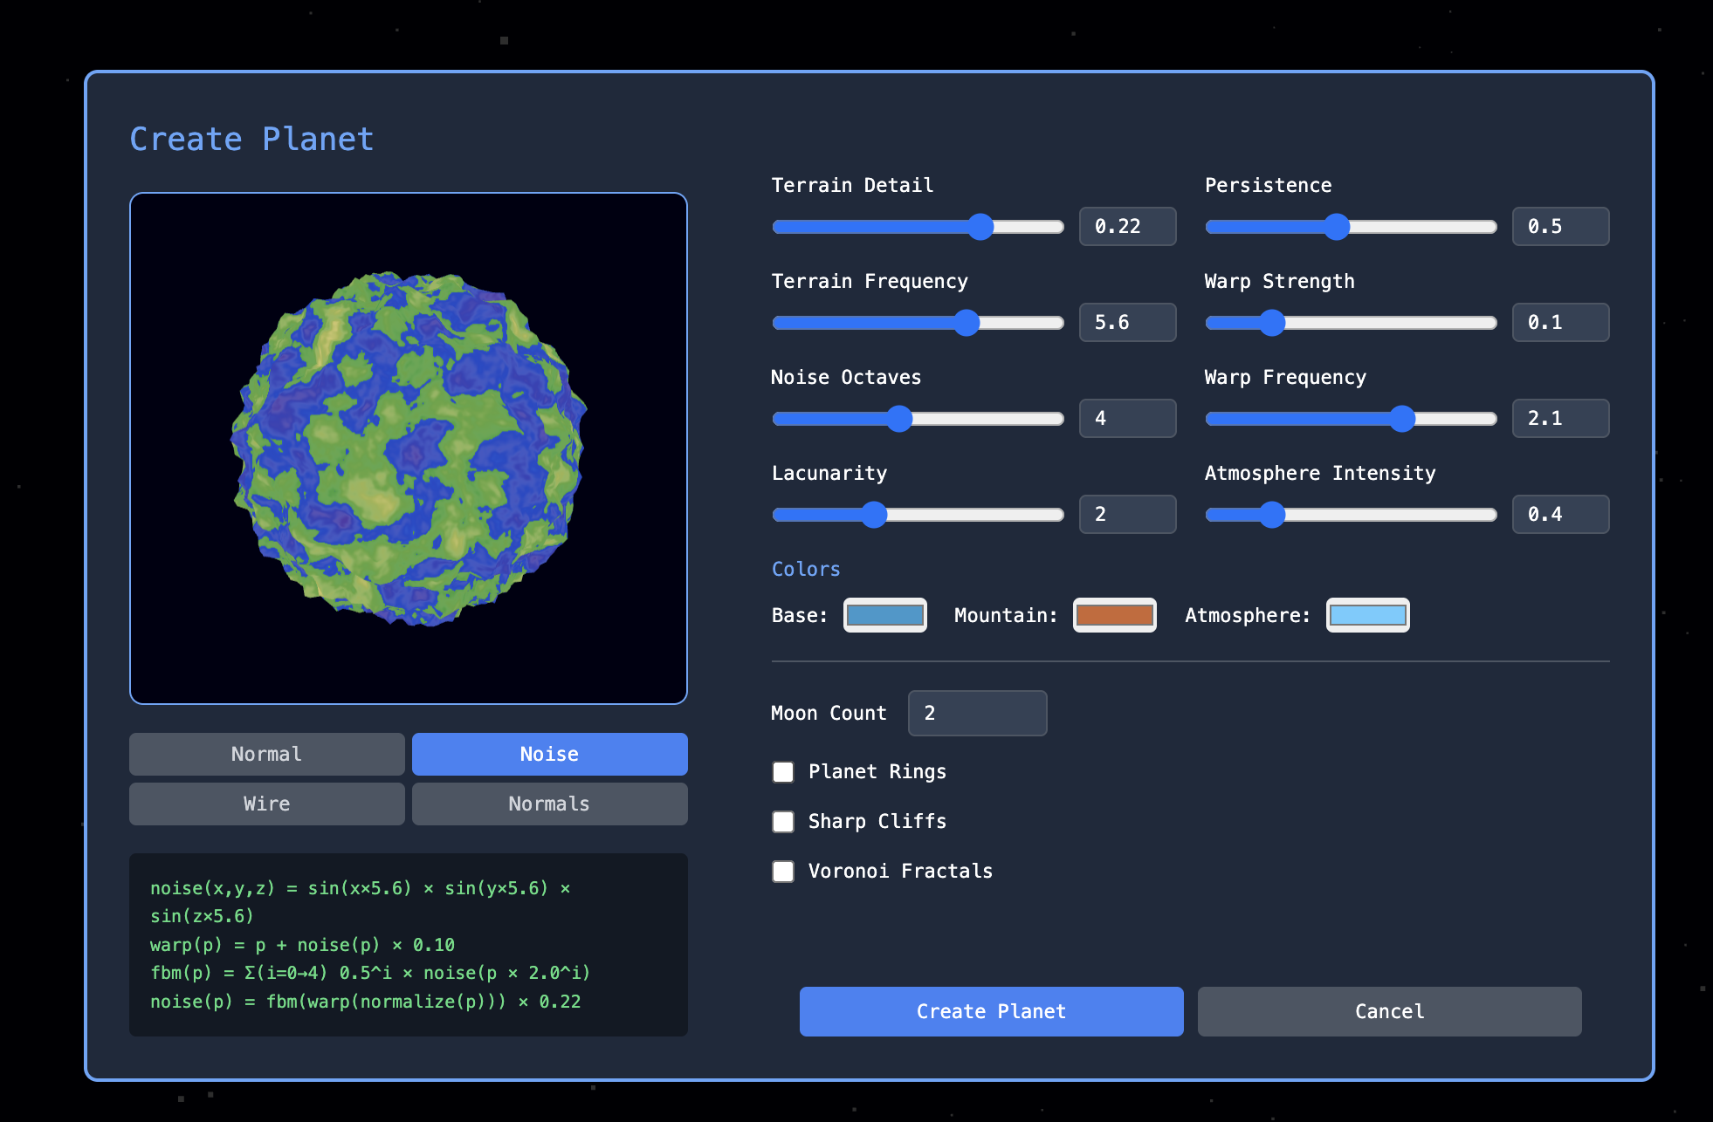Image resolution: width=1713 pixels, height=1122 pixels.
Task: Click the Noise Octaves slider thumb
Action: [899, 419]
